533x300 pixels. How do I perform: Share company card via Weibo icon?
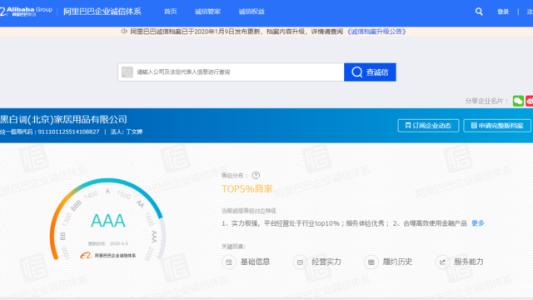pyautogui.click(x=530, y=101)
